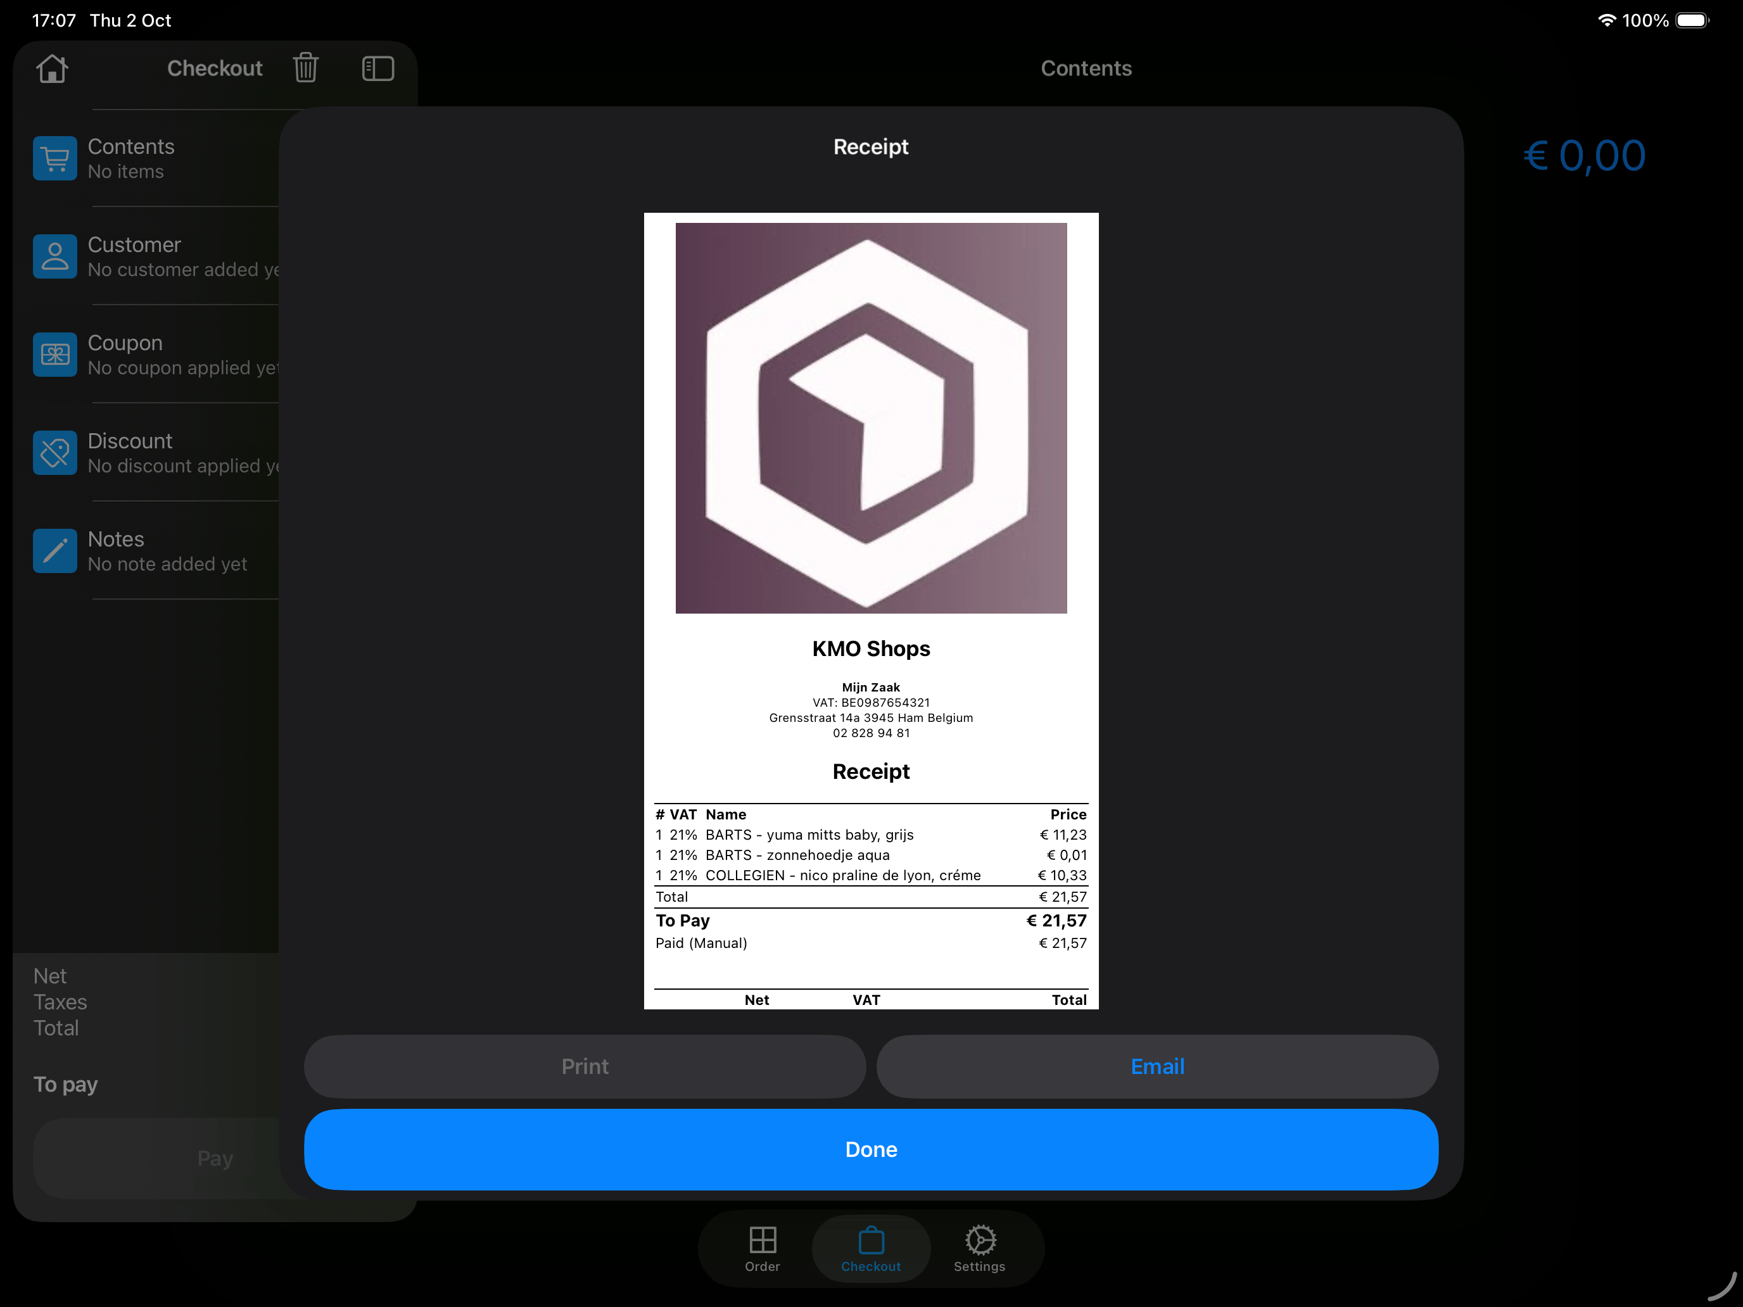Open the Coupon gift card icon

coord(55,355)
